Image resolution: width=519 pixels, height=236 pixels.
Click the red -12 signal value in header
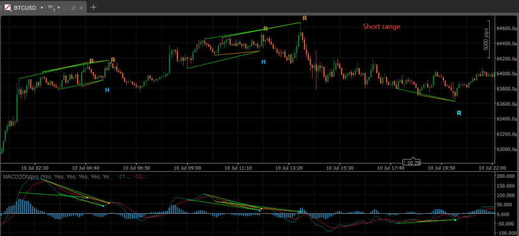[140, 177]
